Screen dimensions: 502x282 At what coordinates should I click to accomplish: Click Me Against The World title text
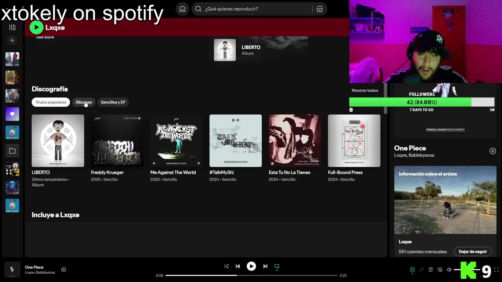pos(173,172)
